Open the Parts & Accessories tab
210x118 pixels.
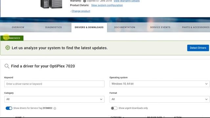tap(196, 27)
